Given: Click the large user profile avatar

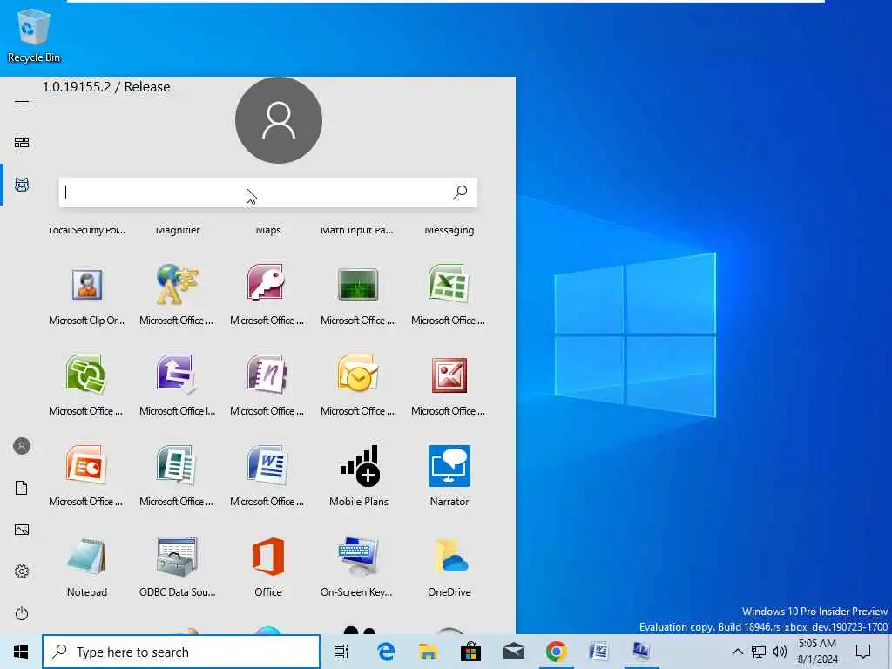Looking at the screenshot, I should point(279,120).
